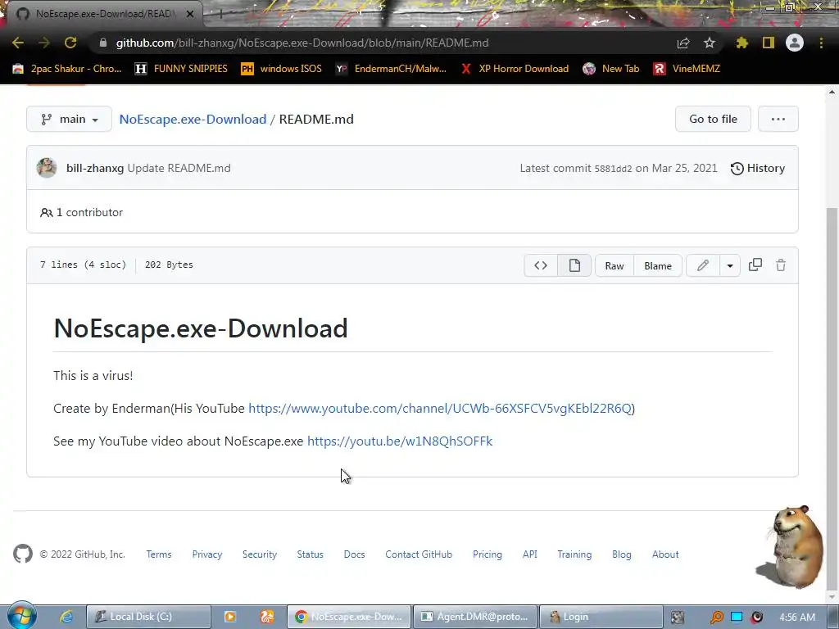Open the Terms footer link

(159, 554)
